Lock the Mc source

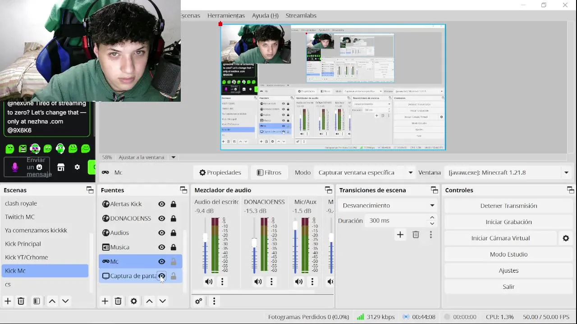[173, 261]
